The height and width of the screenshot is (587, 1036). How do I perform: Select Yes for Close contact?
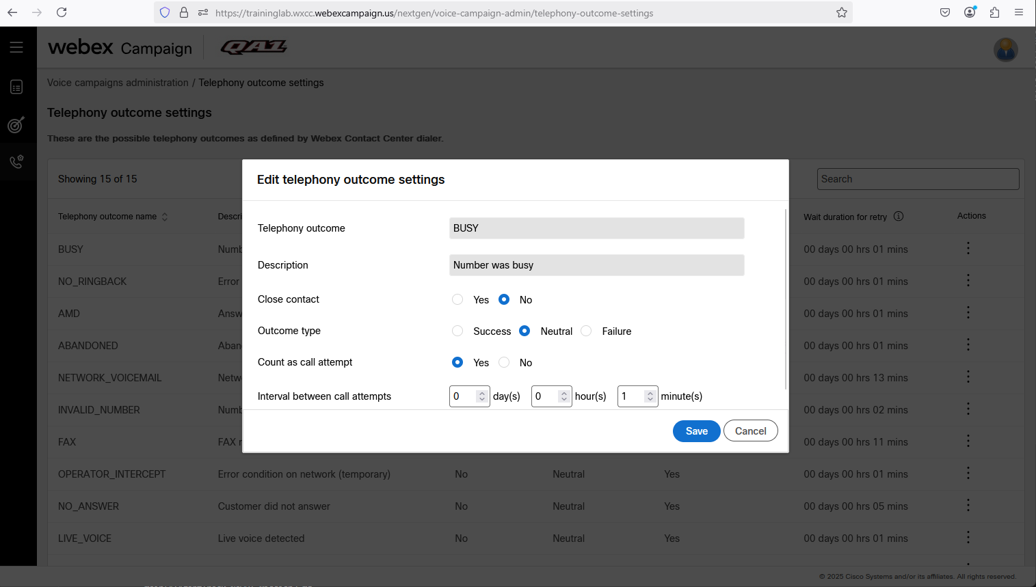pyautogui.click(x=457, y=299)
